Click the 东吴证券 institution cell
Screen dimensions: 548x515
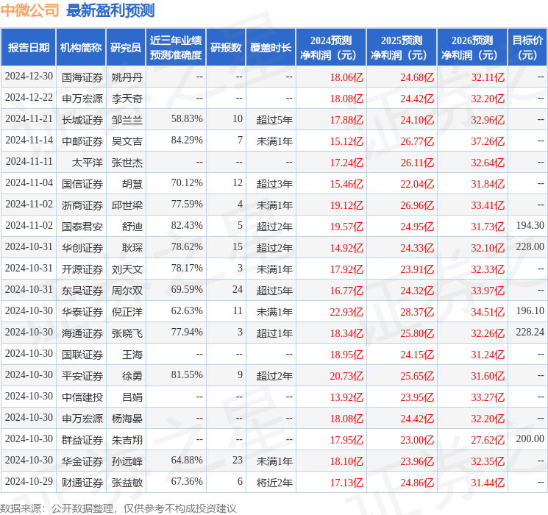click(82, 291)
